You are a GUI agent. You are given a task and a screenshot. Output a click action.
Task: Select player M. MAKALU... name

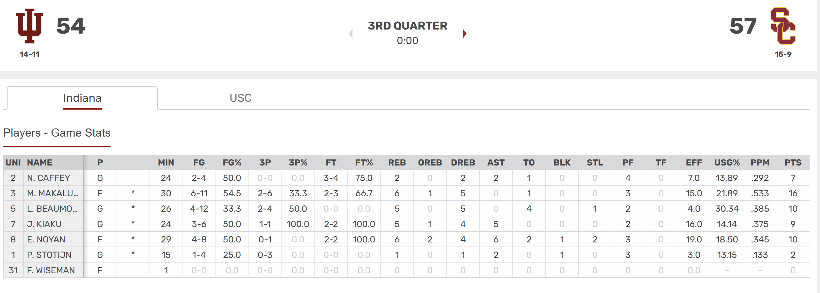pos(52,193)
